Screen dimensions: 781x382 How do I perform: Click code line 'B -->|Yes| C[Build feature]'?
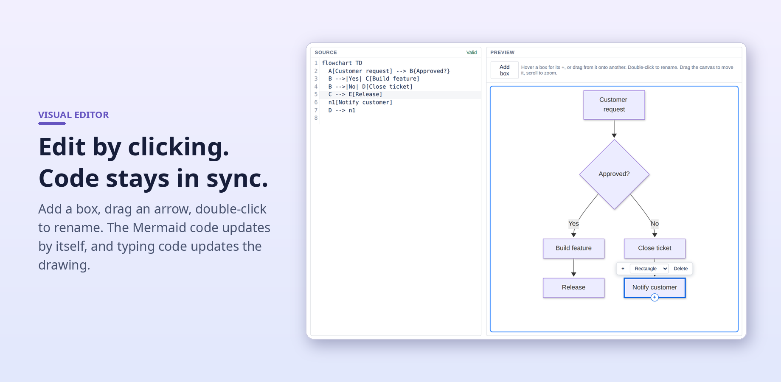point(374,79)
